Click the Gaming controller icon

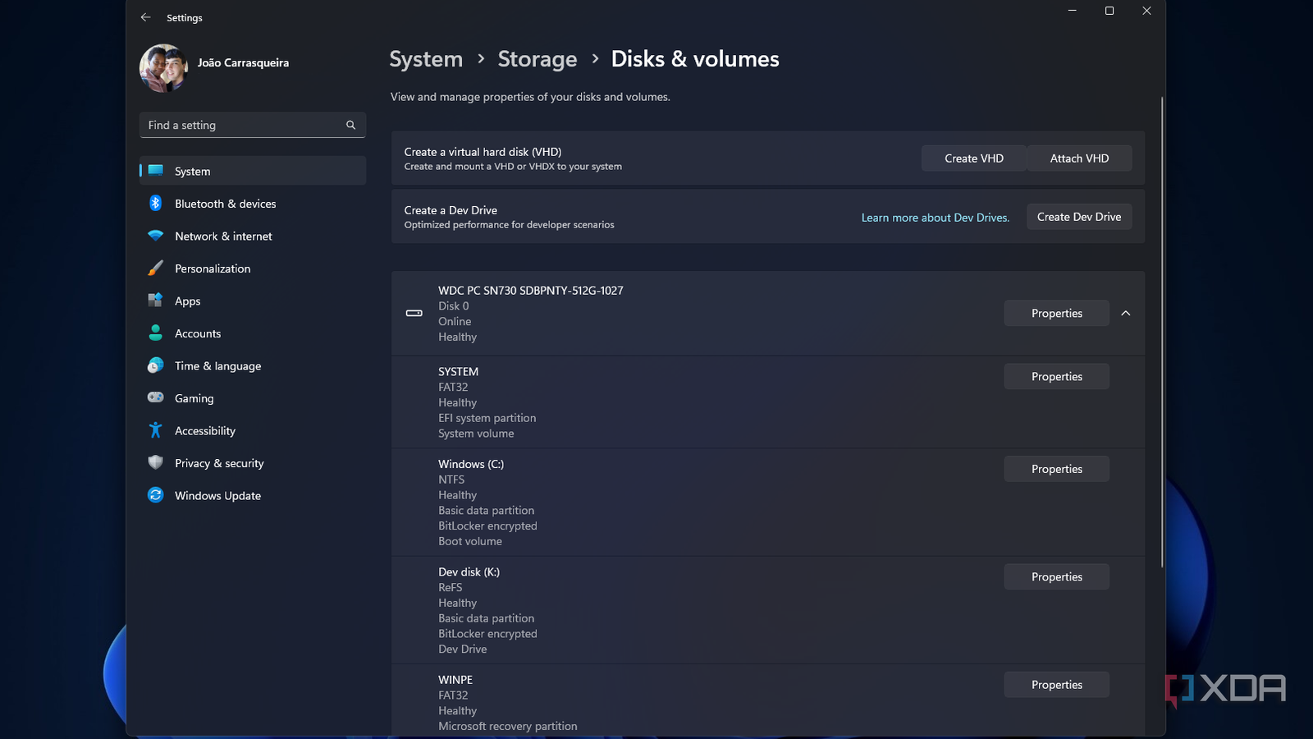tap(155, 398)
